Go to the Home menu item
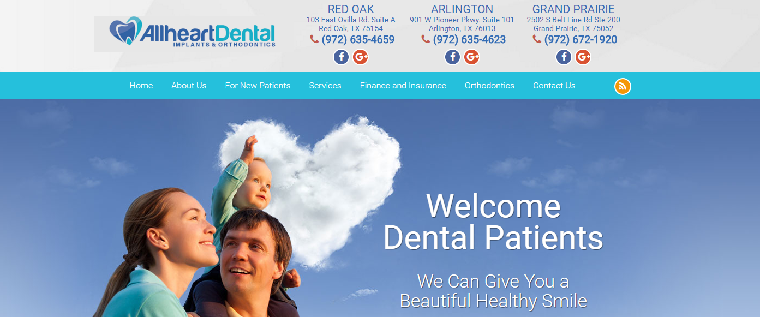This screenshot has width=760, height=317. pyautogui.click(x=141, y=86)
